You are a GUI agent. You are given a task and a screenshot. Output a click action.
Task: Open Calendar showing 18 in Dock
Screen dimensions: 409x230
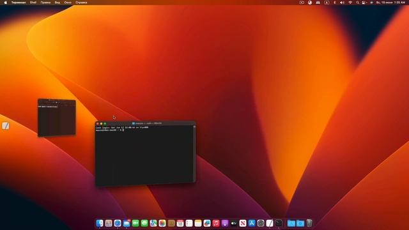pyautogui.click(x=180, y=223)
